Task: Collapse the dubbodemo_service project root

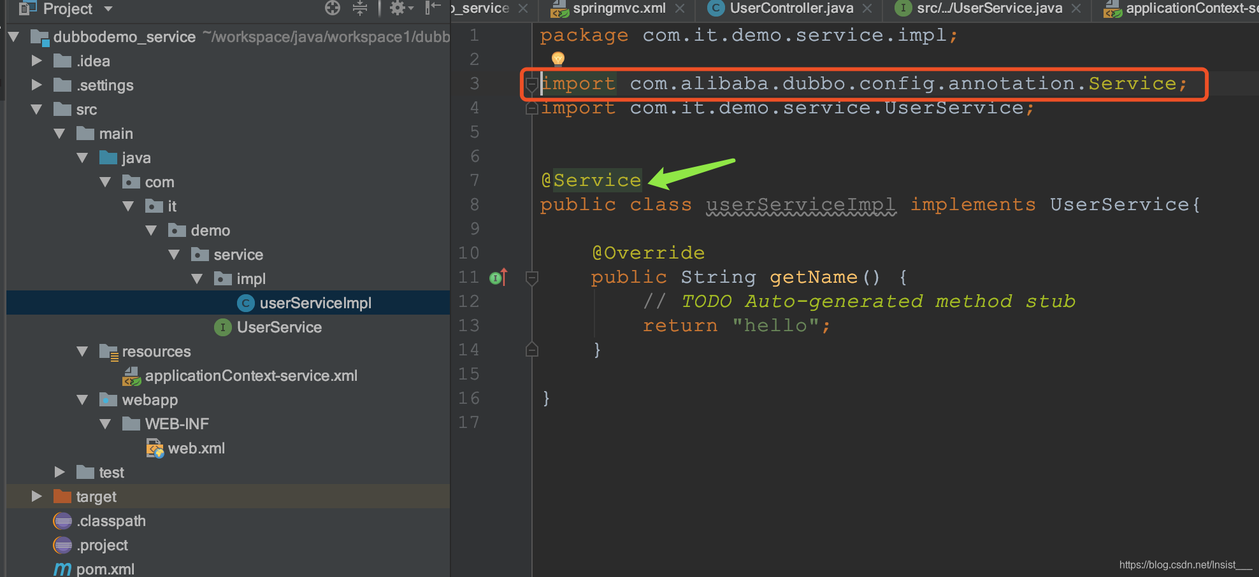Action: [13, 37]
